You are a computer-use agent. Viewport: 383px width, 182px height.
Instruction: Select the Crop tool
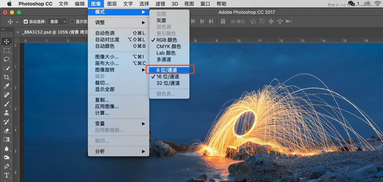coord(6,77)
